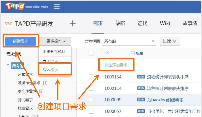Expand the 过滤 filter panel

pyautogui.click(x=170, y=41)
